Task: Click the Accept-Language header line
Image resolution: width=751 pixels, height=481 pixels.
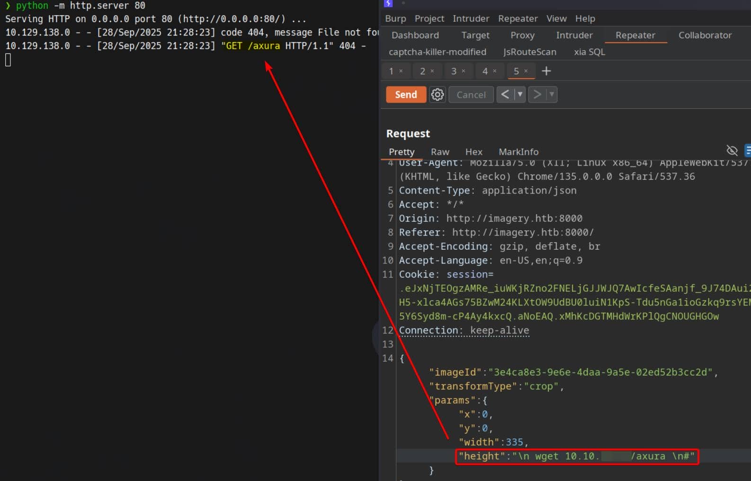Action: [491, 261]
